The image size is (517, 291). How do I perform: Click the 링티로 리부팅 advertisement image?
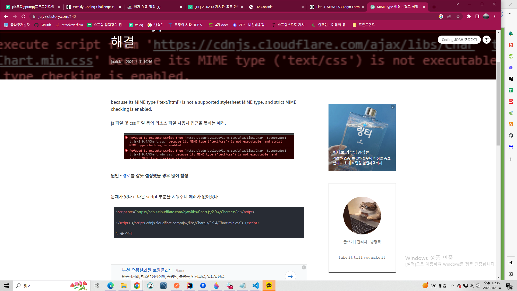point(362,137)
